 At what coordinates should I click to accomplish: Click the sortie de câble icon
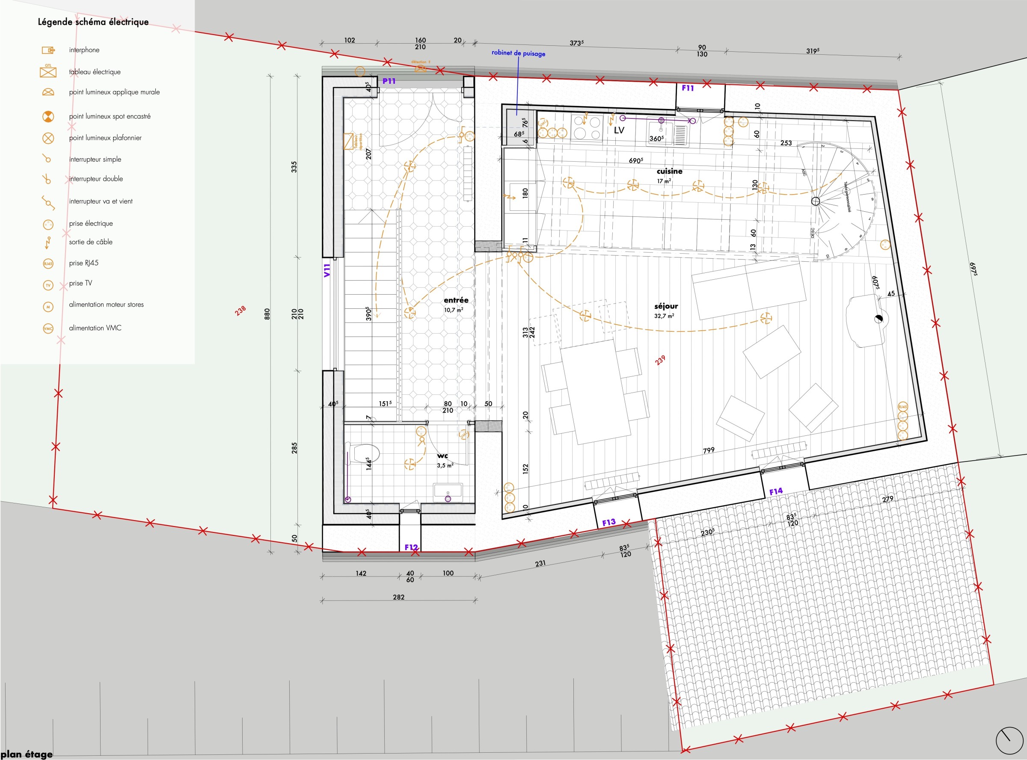pyautogui.click(x=48, y=242)
